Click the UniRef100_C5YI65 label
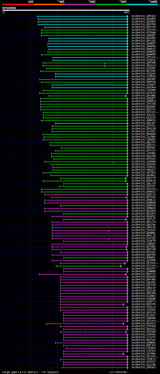Screen dimensions: 160x374 click(x=143, y=104)
